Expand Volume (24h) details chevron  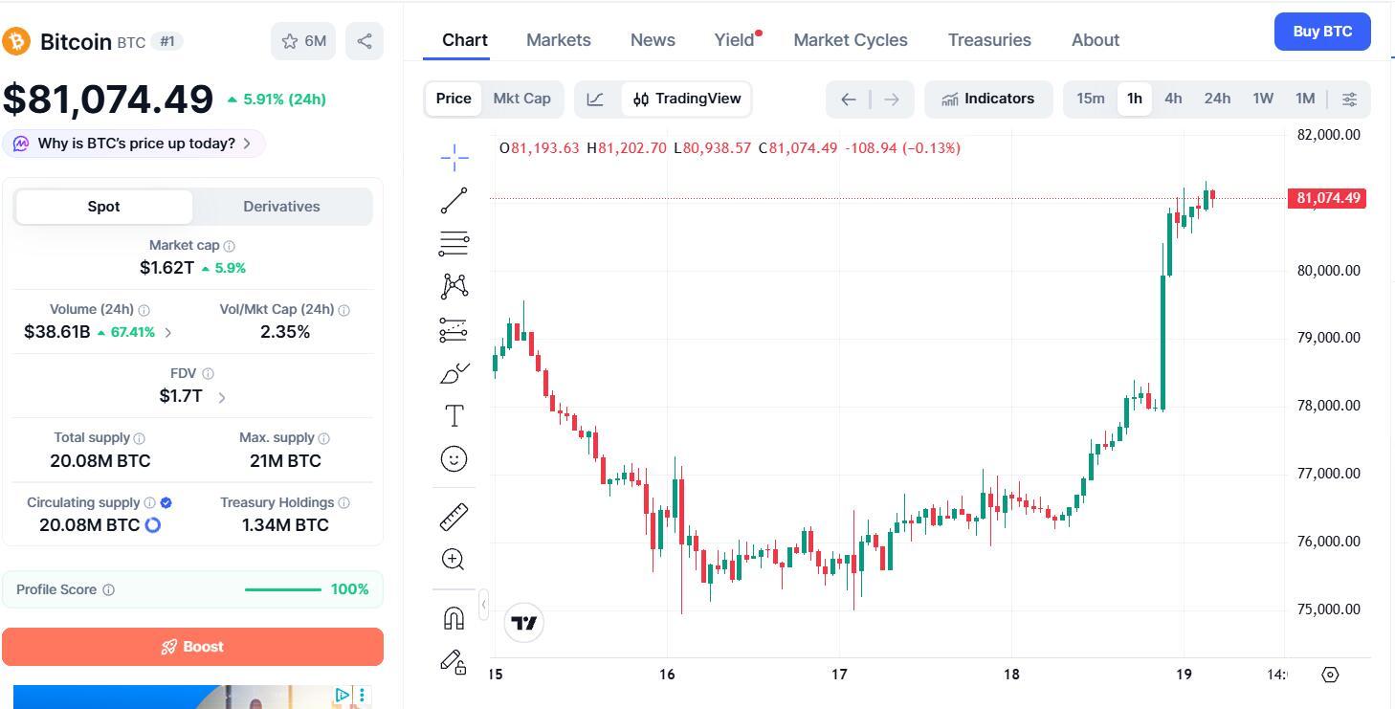[x=168, y=333]
